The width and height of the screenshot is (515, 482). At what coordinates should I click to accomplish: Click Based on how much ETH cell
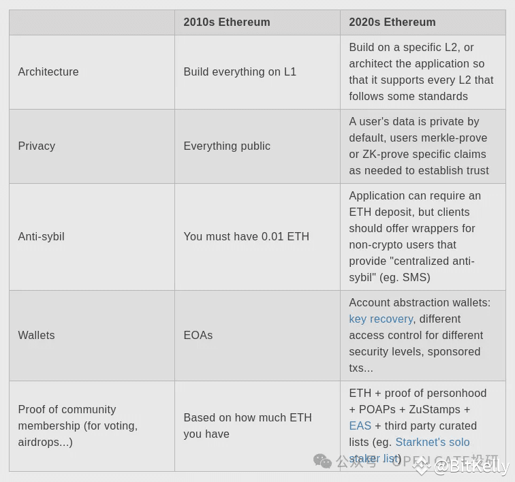pos(257,426)
